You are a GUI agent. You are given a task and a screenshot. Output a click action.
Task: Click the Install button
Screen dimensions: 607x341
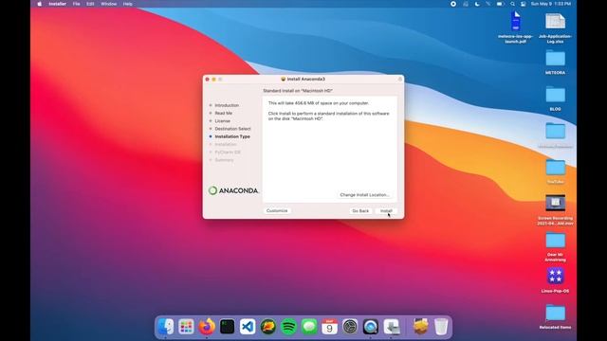coord(386,210)
